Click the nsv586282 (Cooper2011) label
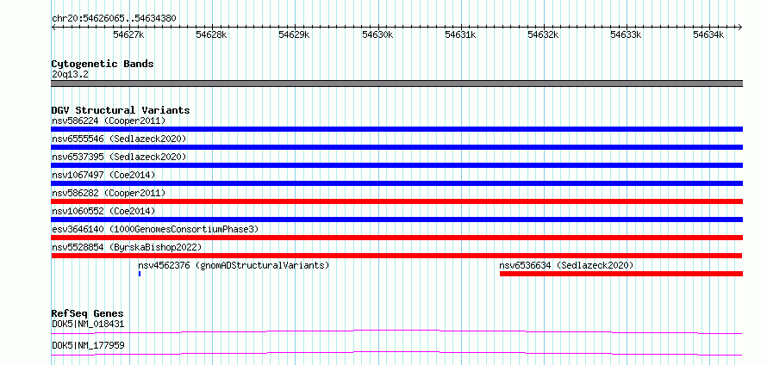This screenshot has height=365, width=767. click(x=109, y=193)
